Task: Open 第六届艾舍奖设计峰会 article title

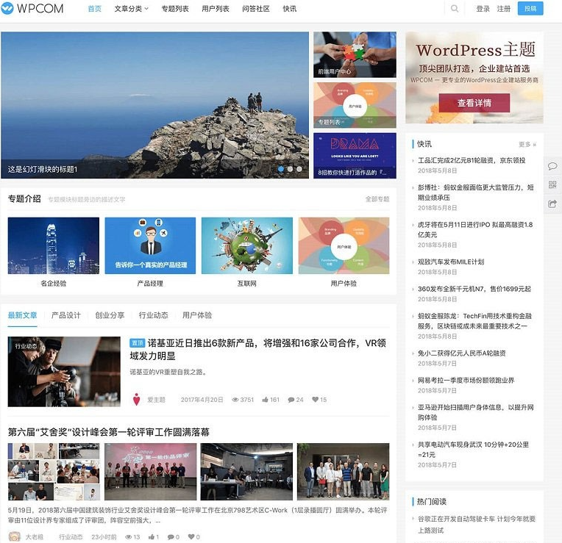Action: point(109,432)
